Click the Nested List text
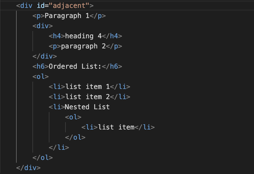Screen dimensions: 254x174 point(87,107)
